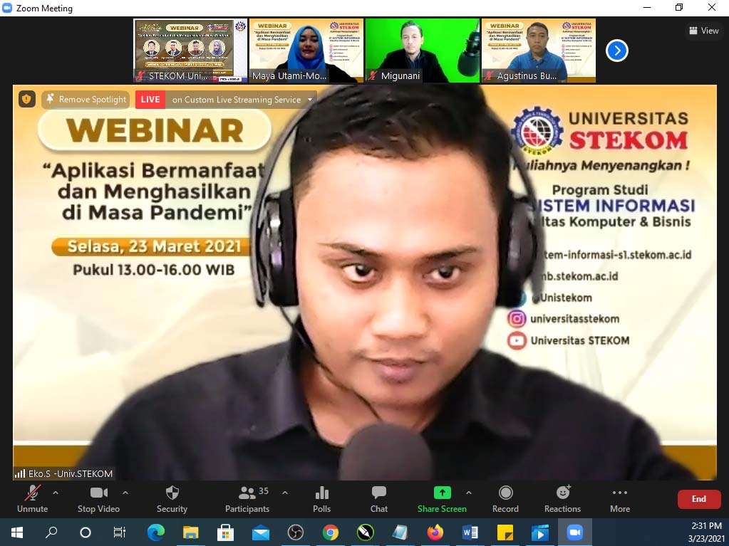
Task: Show next participants with blue arrow
Action: pyautogui.click(x=617, y=51)
